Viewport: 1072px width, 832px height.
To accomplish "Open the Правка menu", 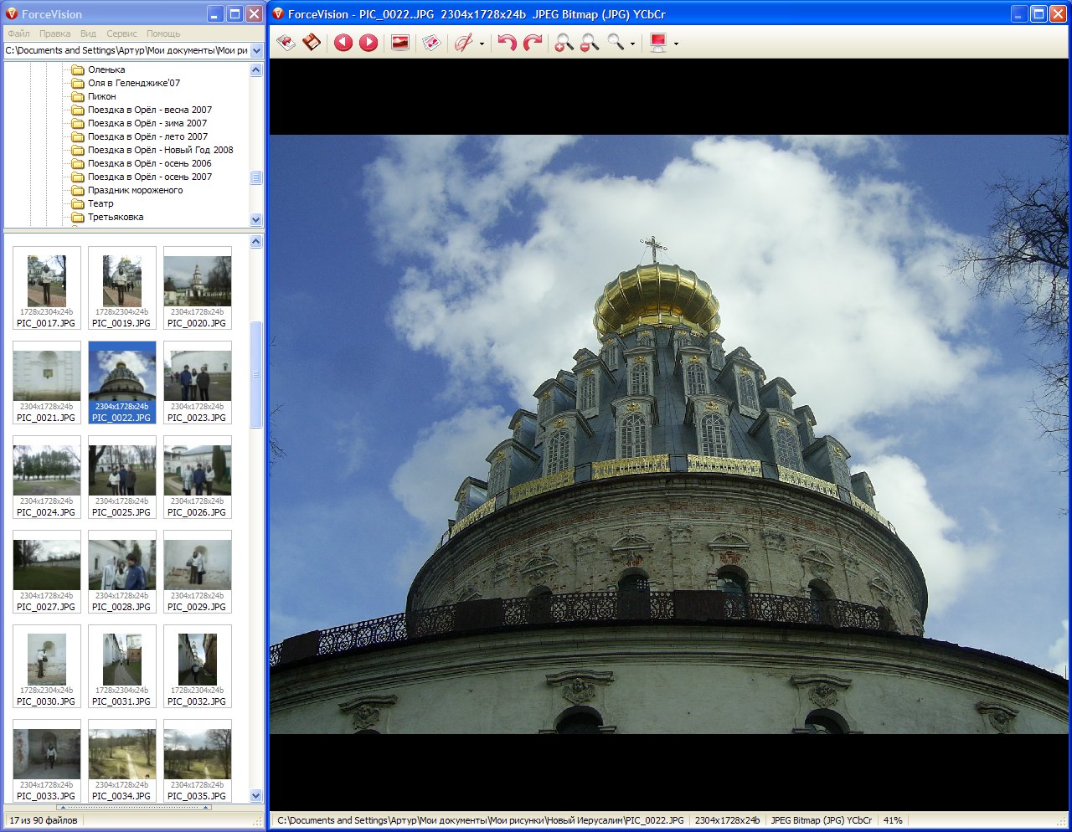I will [x=54, y=33].
